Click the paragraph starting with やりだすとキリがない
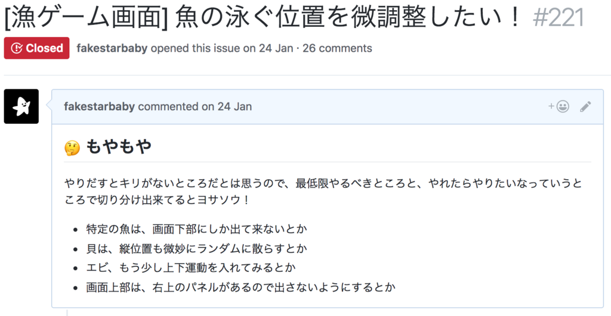This screenshot has height=316, width=611. 323,191
